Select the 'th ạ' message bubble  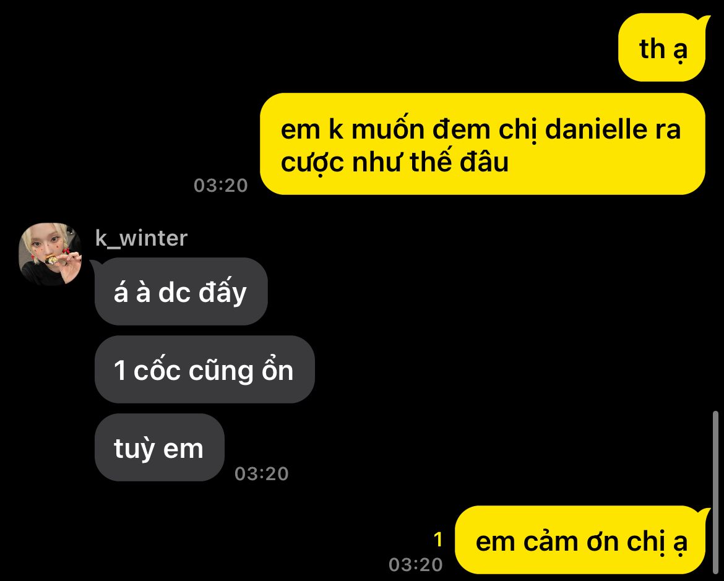pyautogui.click(x=662, y=48)
